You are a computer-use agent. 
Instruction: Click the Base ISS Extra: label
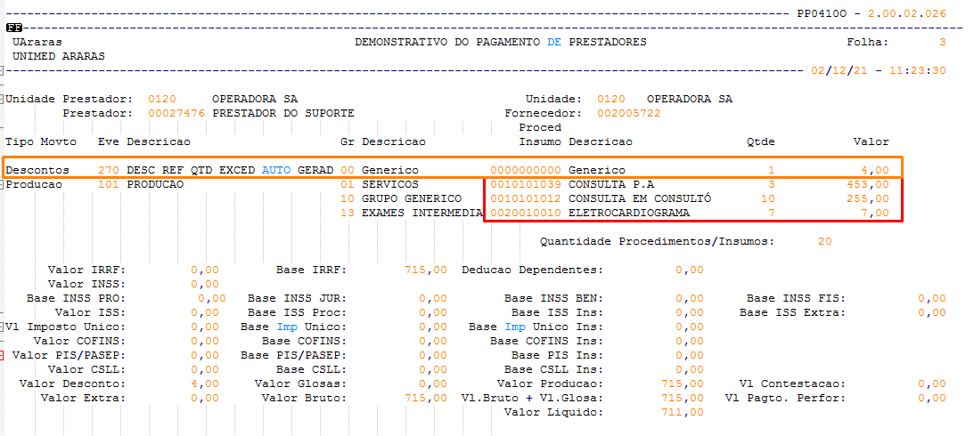[792, 312]
